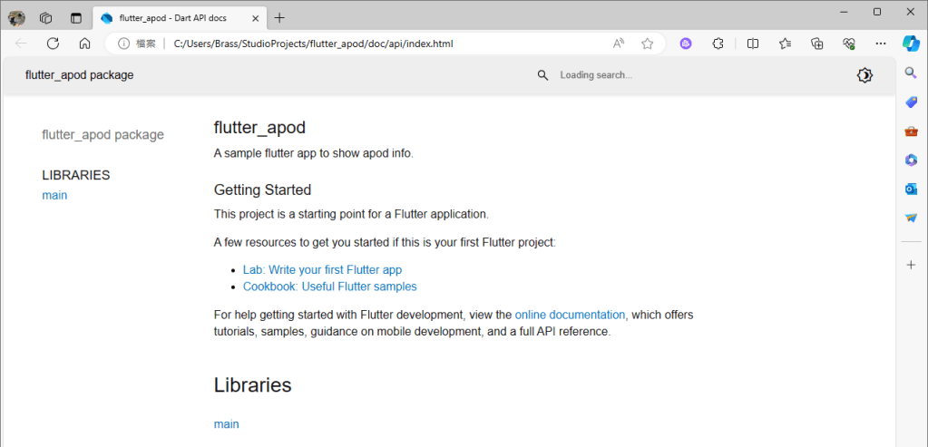Viewport: 928px width, 447px height.
Task: Expand Settings and more menu
Action: 880,44
